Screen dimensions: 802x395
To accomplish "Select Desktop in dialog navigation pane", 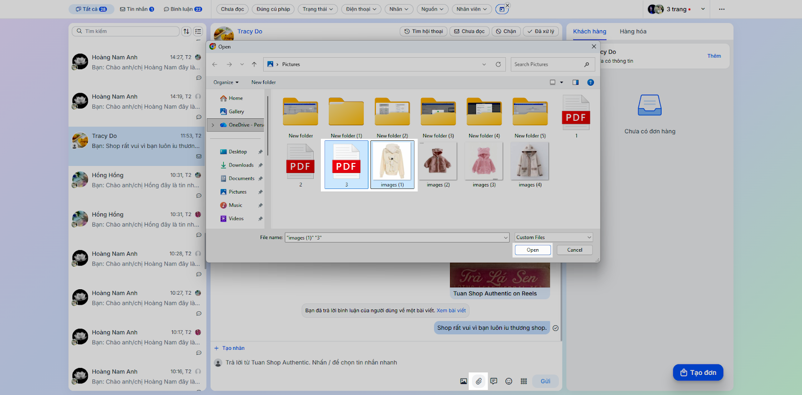I will pos(238,151).
